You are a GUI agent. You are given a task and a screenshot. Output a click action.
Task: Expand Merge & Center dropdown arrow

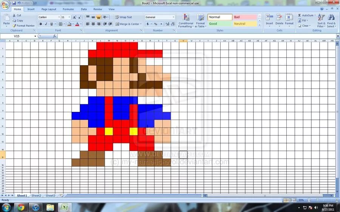pos(141,24)
